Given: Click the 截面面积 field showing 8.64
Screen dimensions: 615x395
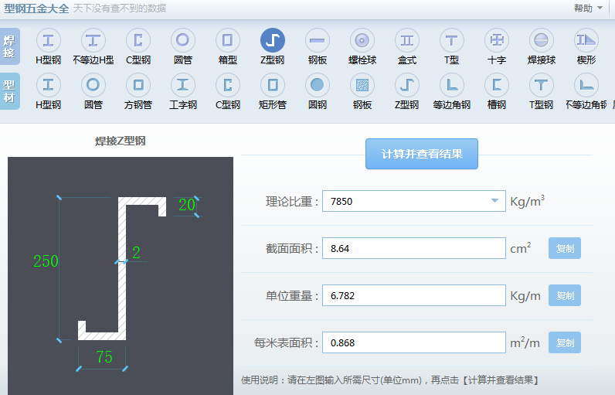Looking at the screenshot, I should click(414, 248).
